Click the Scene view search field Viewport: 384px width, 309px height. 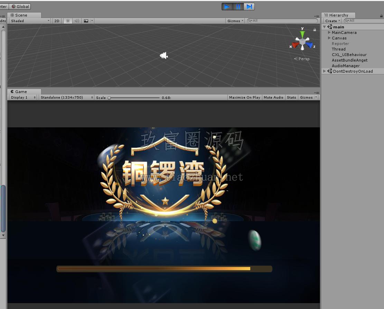[x=282, y=21]
